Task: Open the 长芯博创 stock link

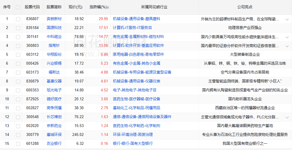Action: tap(54, 117)
